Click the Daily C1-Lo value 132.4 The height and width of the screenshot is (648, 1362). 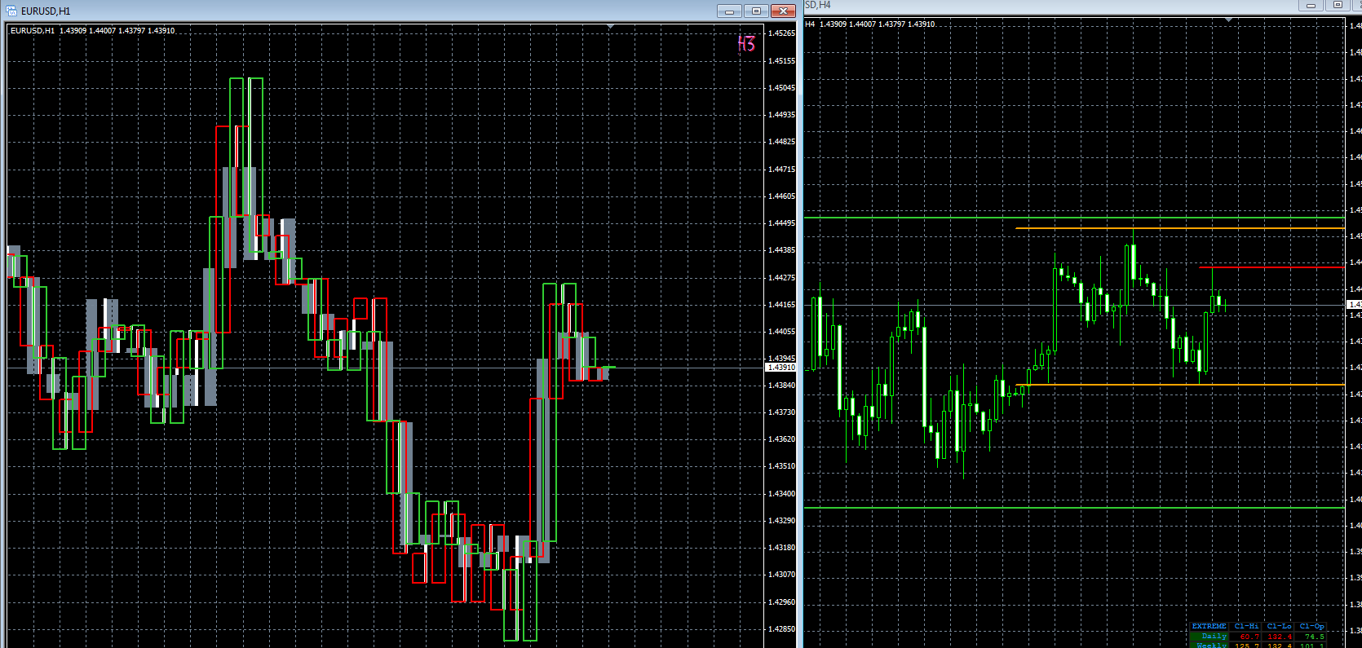[1280, 636]
